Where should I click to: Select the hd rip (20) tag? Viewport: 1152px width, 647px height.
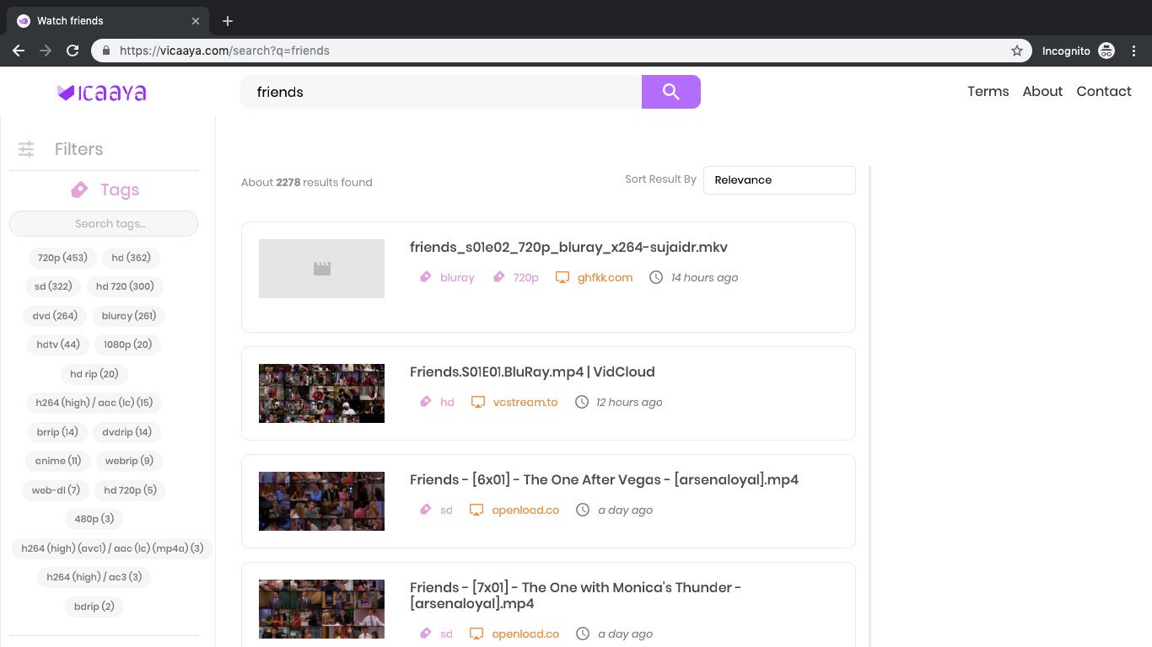click(x=94, y=374)
